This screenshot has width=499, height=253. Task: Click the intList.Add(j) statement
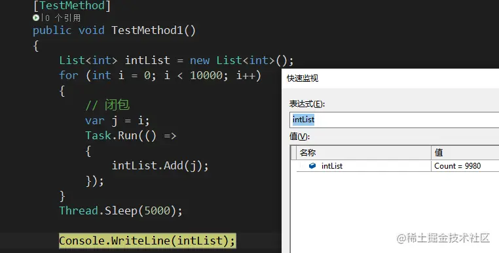(160, 165)
